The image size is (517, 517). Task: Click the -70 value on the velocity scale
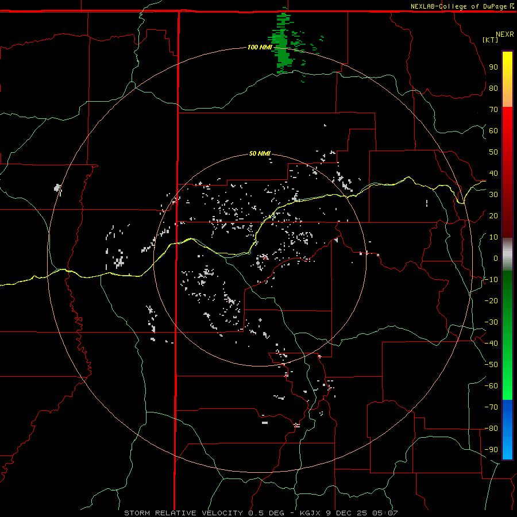pos(491,407)
